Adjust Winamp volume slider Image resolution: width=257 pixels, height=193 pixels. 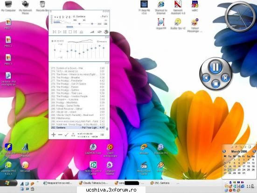(x=79, y=24)
